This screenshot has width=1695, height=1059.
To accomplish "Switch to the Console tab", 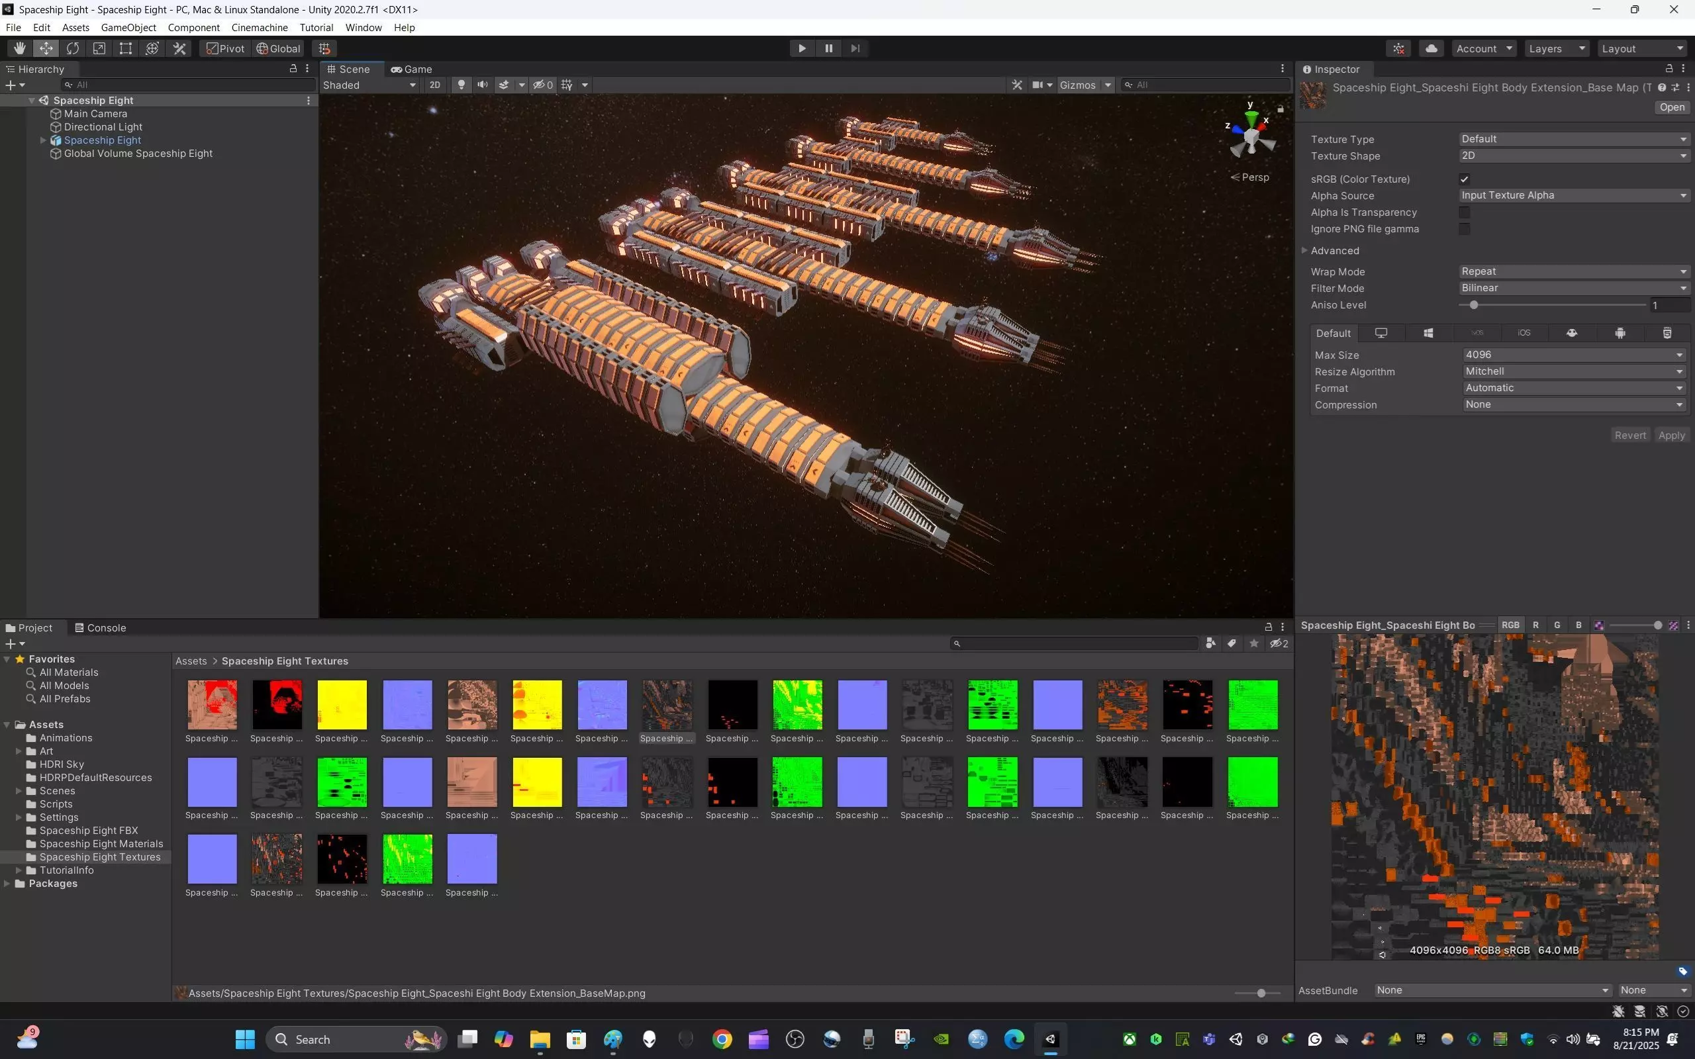I will [100, 627].
